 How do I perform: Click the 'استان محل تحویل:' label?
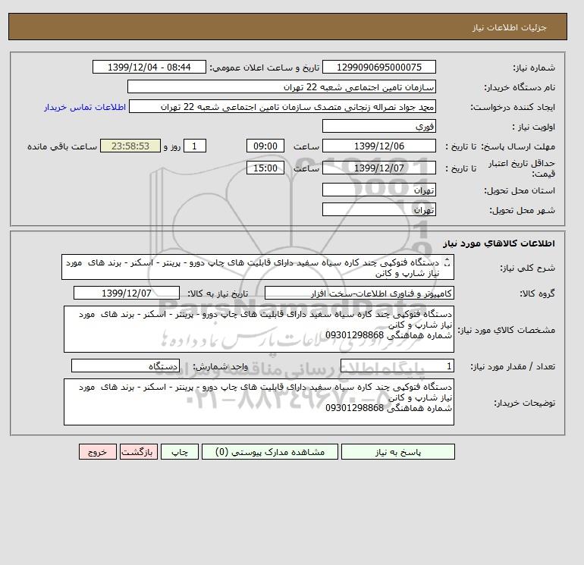pos(520,190)
